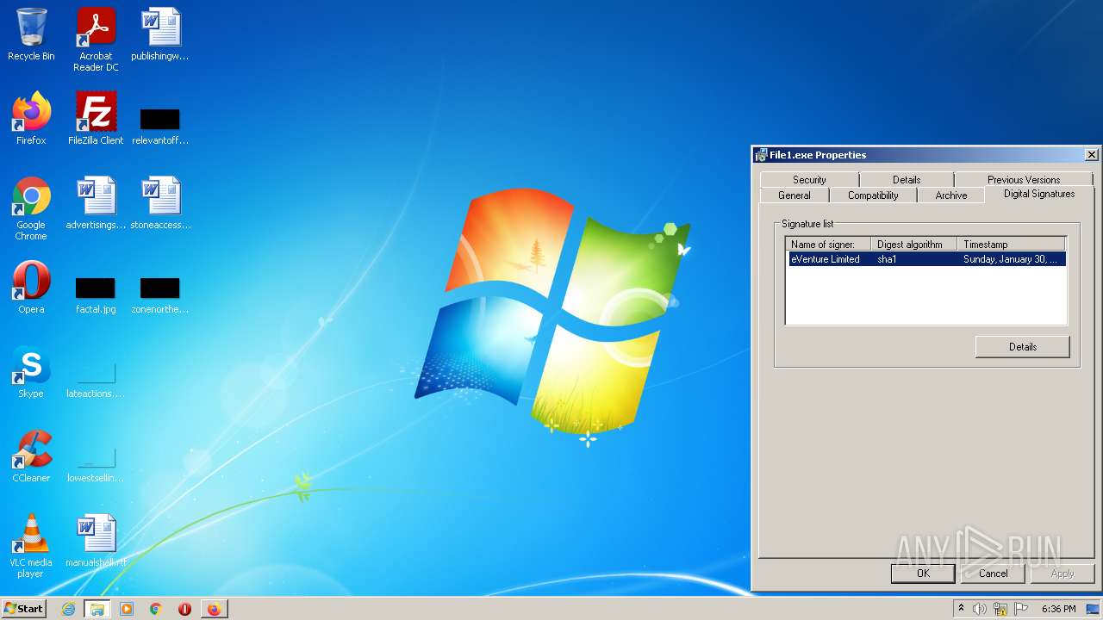Open VLC media player shortcut
Image resolution: width=1103 pixels, height=620 pixels.
coord(31,546)
